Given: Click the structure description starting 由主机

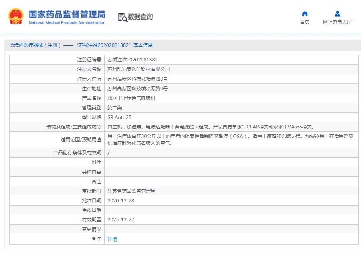Looking at the screenshot, I should tap(211, 127).
